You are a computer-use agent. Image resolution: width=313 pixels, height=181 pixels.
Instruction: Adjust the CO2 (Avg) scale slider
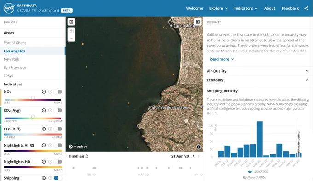click(x=33, y=117)
